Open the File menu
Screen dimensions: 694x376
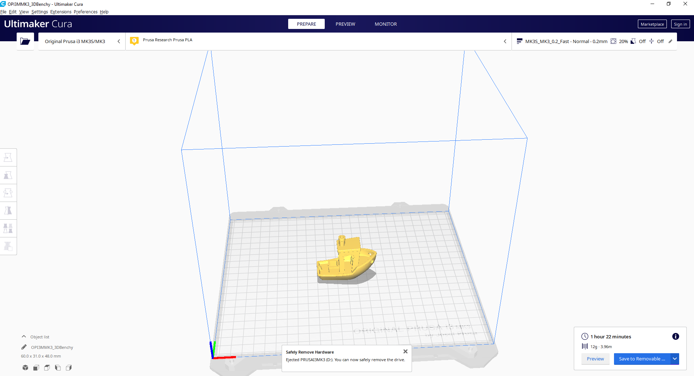click(4, 12)
